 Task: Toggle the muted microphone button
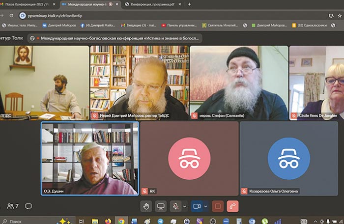(175, 206)
